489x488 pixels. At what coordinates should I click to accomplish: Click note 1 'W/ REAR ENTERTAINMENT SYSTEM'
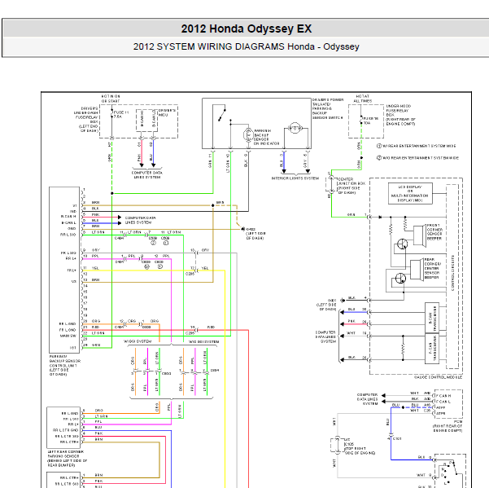point(416,146)
